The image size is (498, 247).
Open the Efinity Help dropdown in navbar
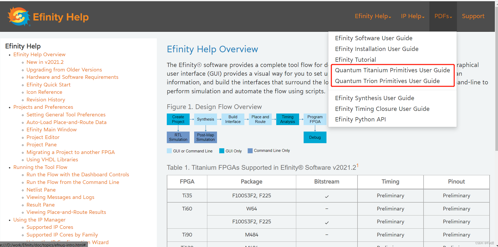372,16
